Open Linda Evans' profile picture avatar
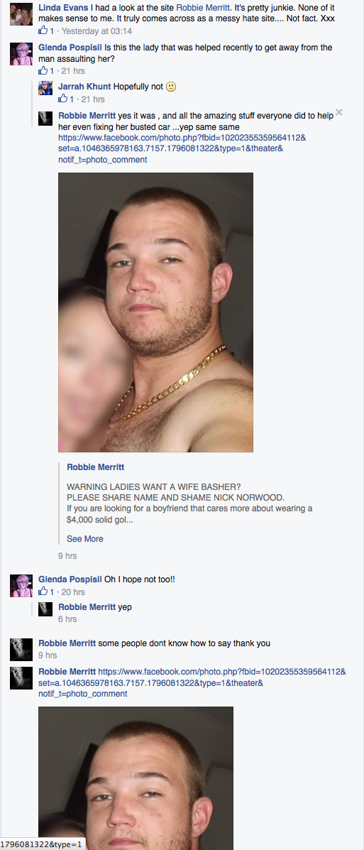 tap(21, 14)
